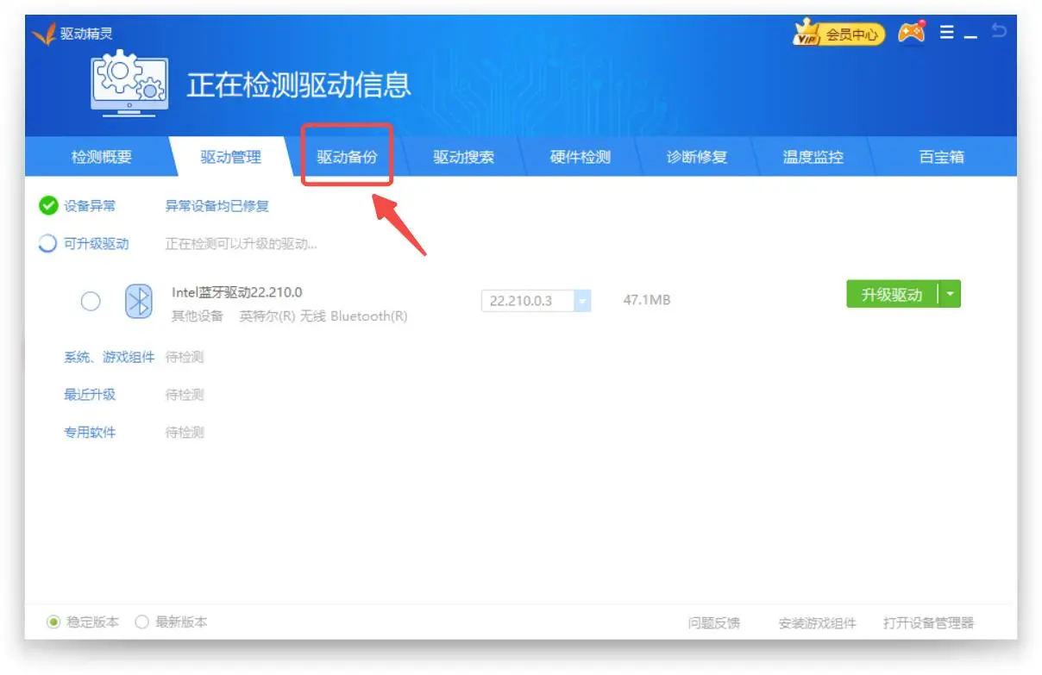Click the 打开设备管理器 link
The height and width of the screenshot is (675, 1042).
coord(928,622)
